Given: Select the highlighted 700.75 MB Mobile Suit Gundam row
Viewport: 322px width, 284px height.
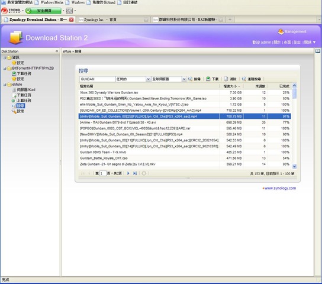Looking at the screenshot, I should tap(185, 117).
